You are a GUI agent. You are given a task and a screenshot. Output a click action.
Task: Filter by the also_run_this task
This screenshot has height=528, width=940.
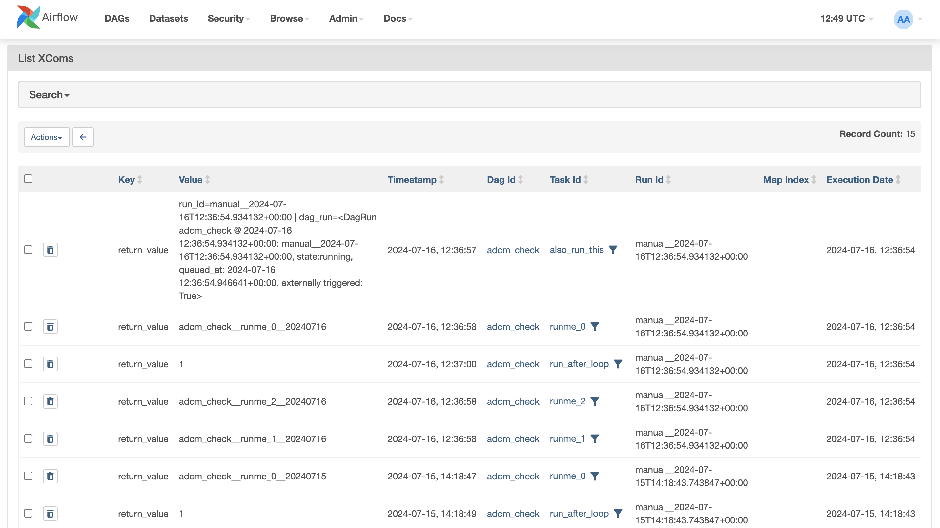[613, 250]
